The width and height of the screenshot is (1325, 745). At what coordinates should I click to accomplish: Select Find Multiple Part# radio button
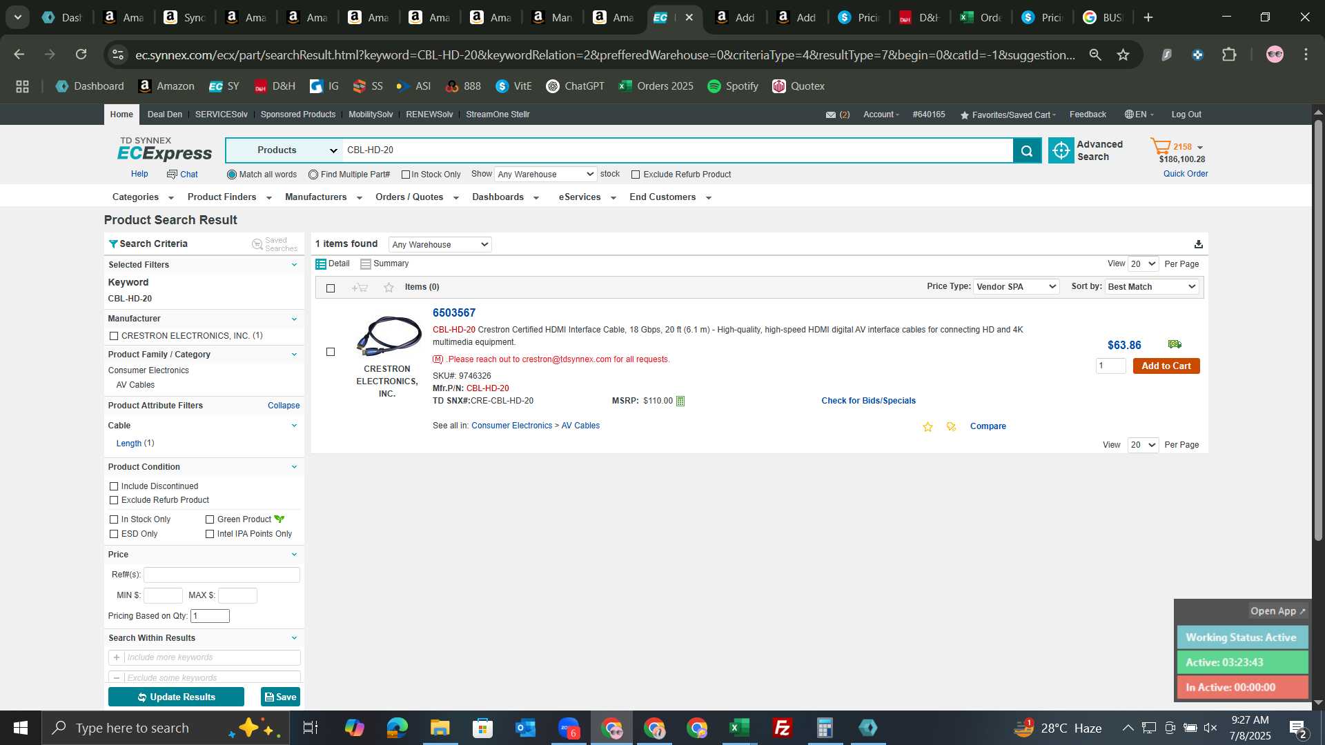[x=313, y=175]
